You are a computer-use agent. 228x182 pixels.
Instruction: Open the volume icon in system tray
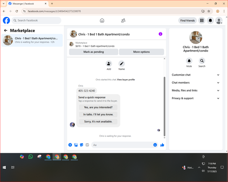pos(203,171)
